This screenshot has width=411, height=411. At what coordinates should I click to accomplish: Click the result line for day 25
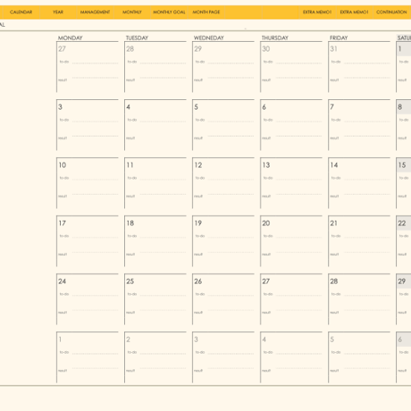tap(163, 310)
